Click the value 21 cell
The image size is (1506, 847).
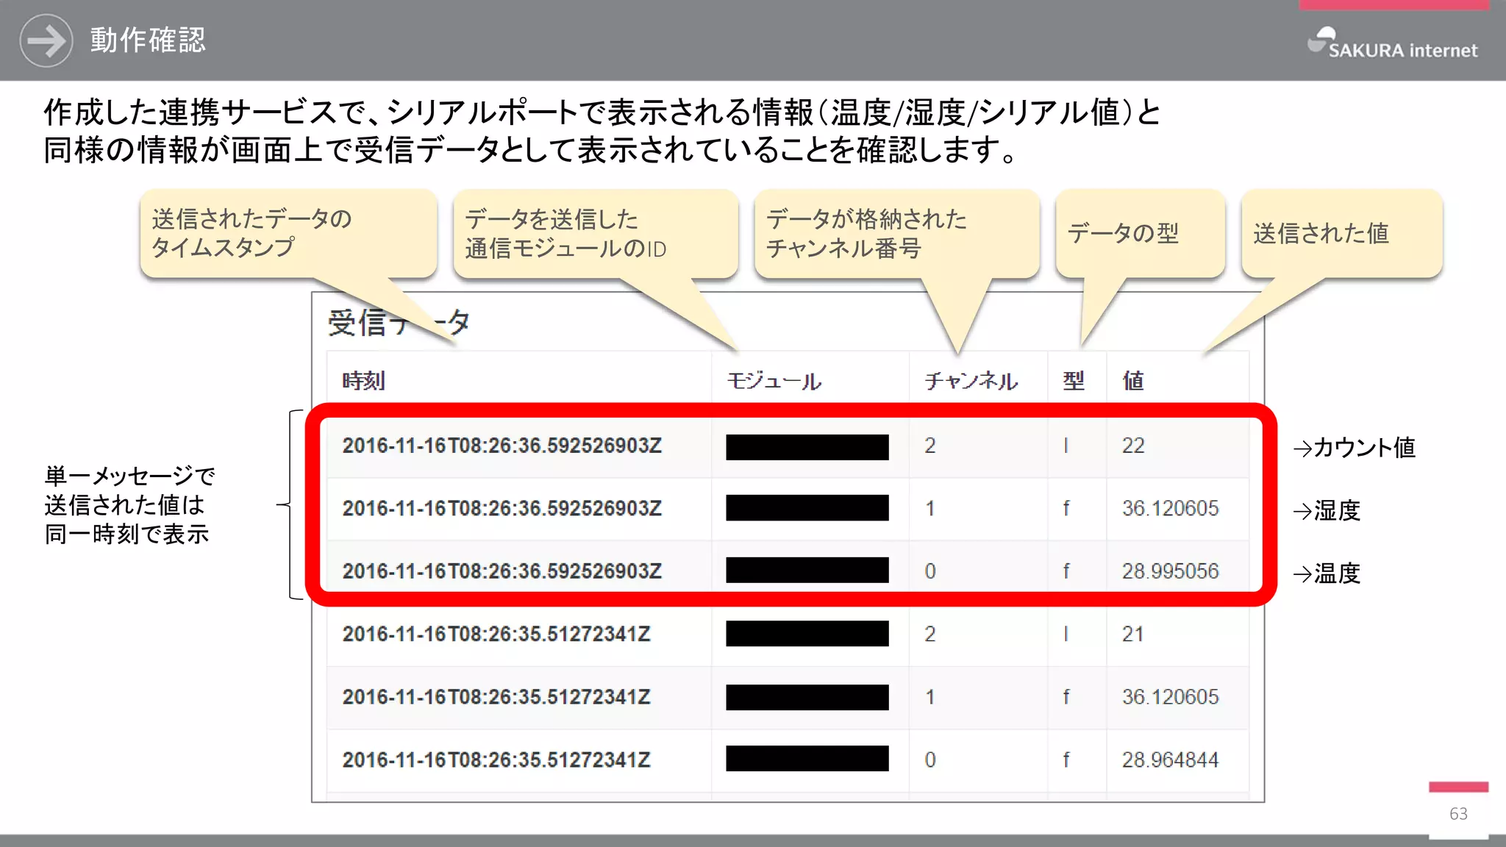(1133, 634)
